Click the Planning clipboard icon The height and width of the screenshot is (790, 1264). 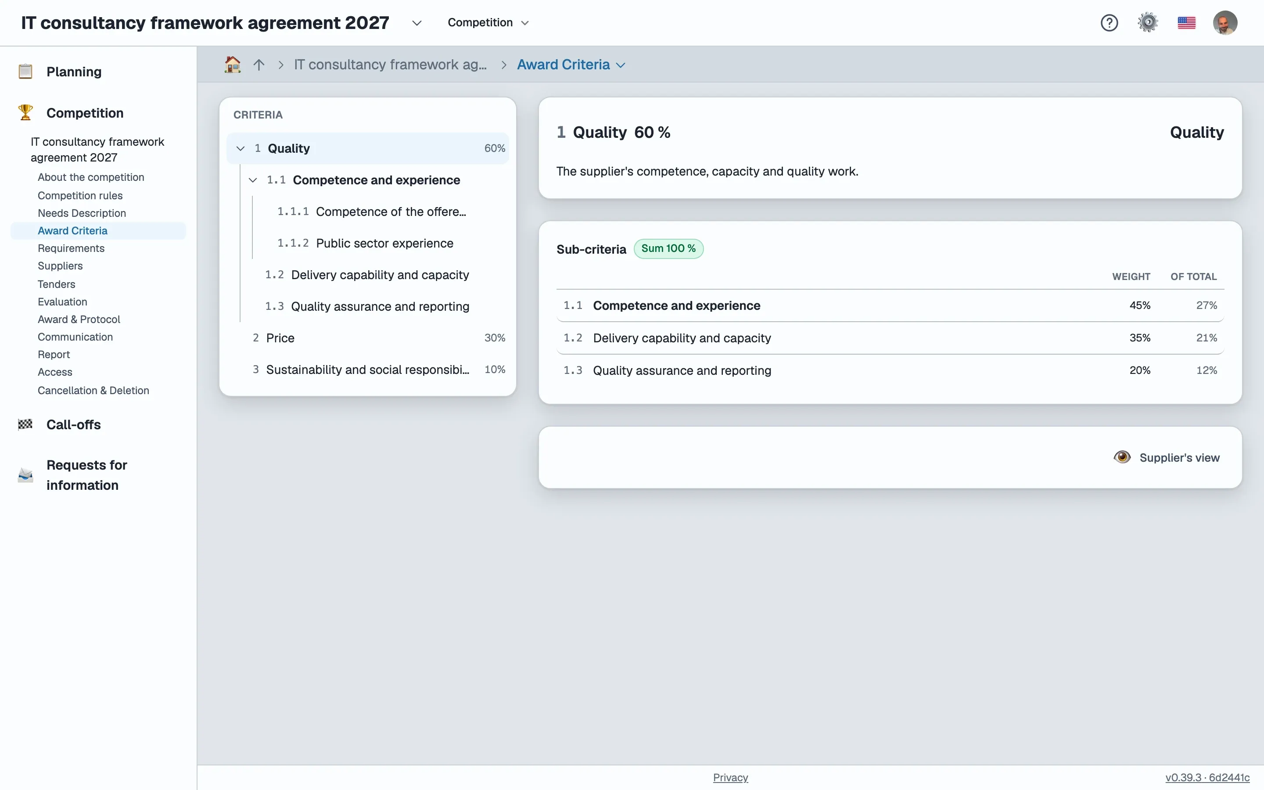25,72
